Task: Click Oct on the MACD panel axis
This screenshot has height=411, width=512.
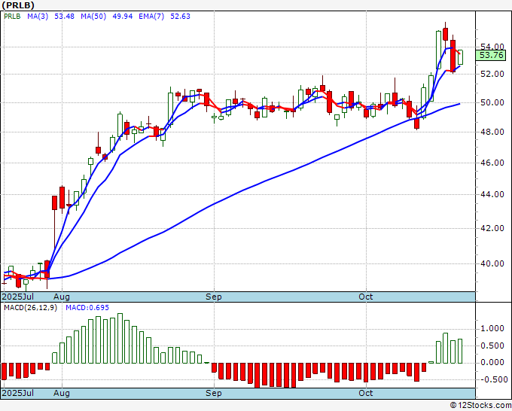Action: tap(365, 393)
